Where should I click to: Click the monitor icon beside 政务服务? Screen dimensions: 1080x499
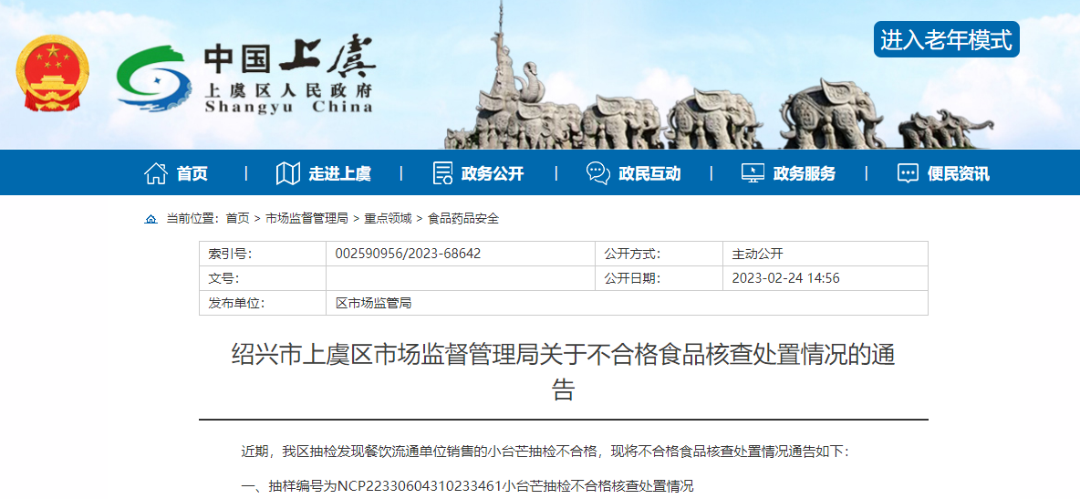[753, 173]
